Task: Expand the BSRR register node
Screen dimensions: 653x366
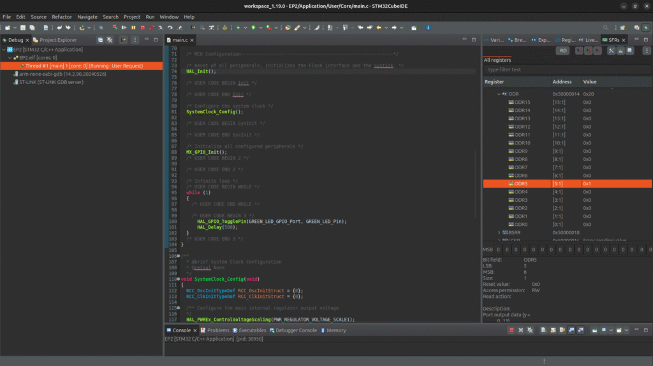Action: pos(498,233)
